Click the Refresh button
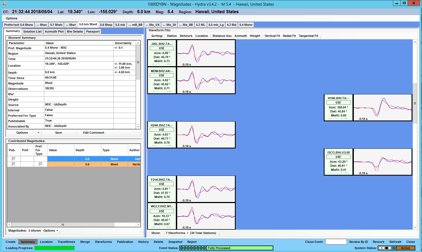Image resolution: width=422 pixels, height=252 pixels. coord(395,242)
